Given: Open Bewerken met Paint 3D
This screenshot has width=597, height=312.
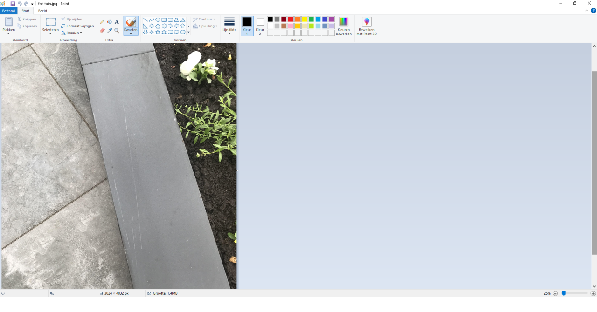Looking at the screenshot, I should point(367,26).
